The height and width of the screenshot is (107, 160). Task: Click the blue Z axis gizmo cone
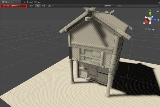click(155, 19)
